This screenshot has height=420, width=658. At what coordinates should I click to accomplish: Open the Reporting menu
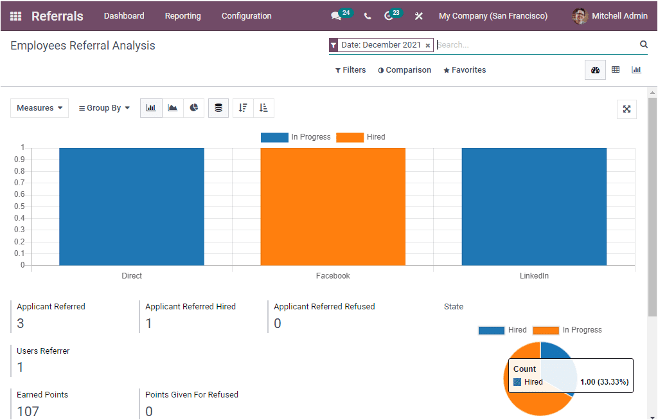(x=182, y=15)
